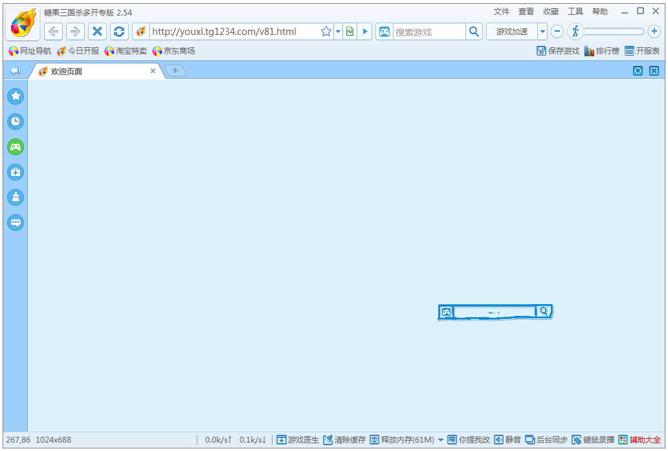Open the 京东商场 bookmark

click(x=174, y=51)
